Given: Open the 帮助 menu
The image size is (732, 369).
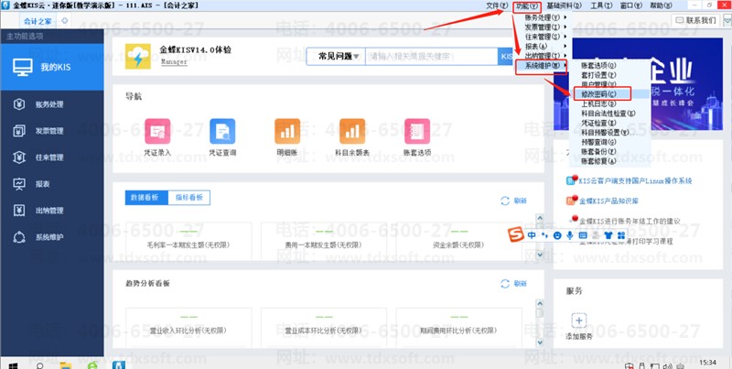Looking at the screenshot, I should (661, 5).
